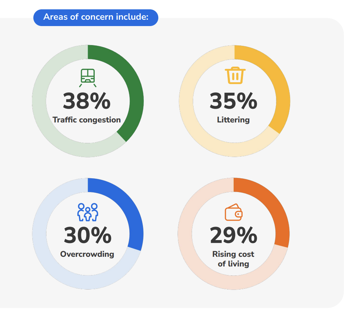
Task: Select the 'Traffic congestion' label
Action: coord(87,120)
